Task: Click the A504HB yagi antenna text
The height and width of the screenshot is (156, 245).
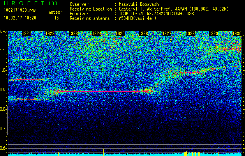Action: (x=137, y=18)
